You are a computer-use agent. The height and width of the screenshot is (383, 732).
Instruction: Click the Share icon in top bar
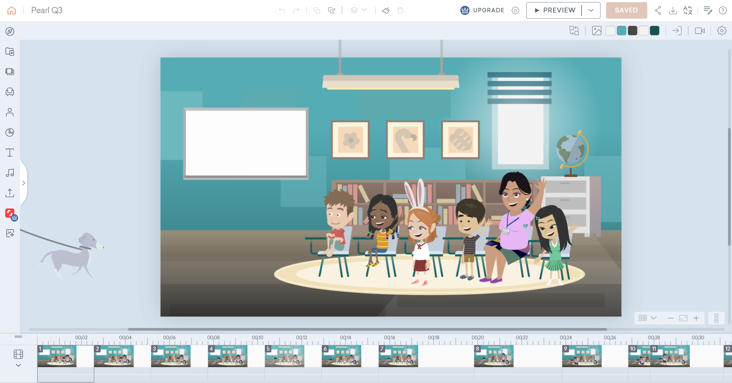(658, 10)
